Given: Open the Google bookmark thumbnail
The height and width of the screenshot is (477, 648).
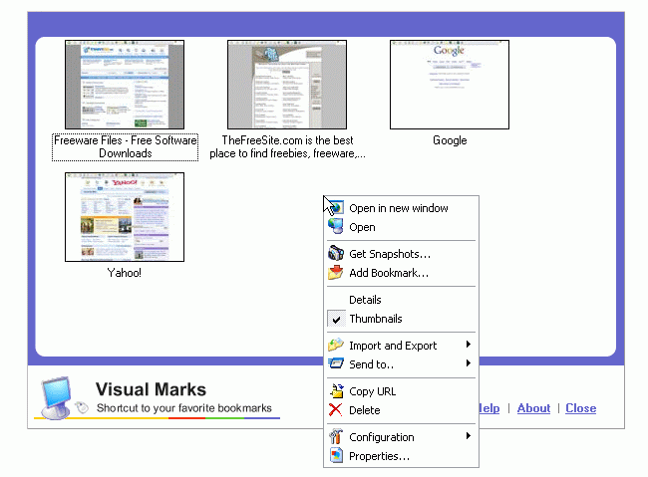Looking at the screenshot, I should (450, 85).
